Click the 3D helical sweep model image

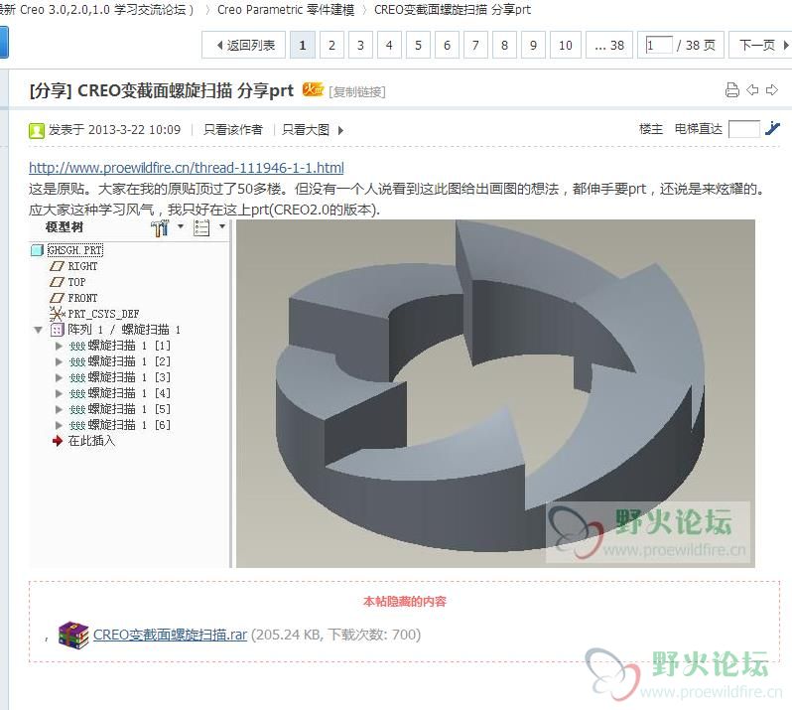pos(495,393)
